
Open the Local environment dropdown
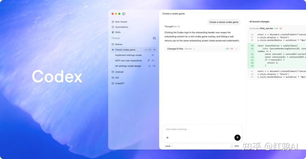[x=169, y=146]
